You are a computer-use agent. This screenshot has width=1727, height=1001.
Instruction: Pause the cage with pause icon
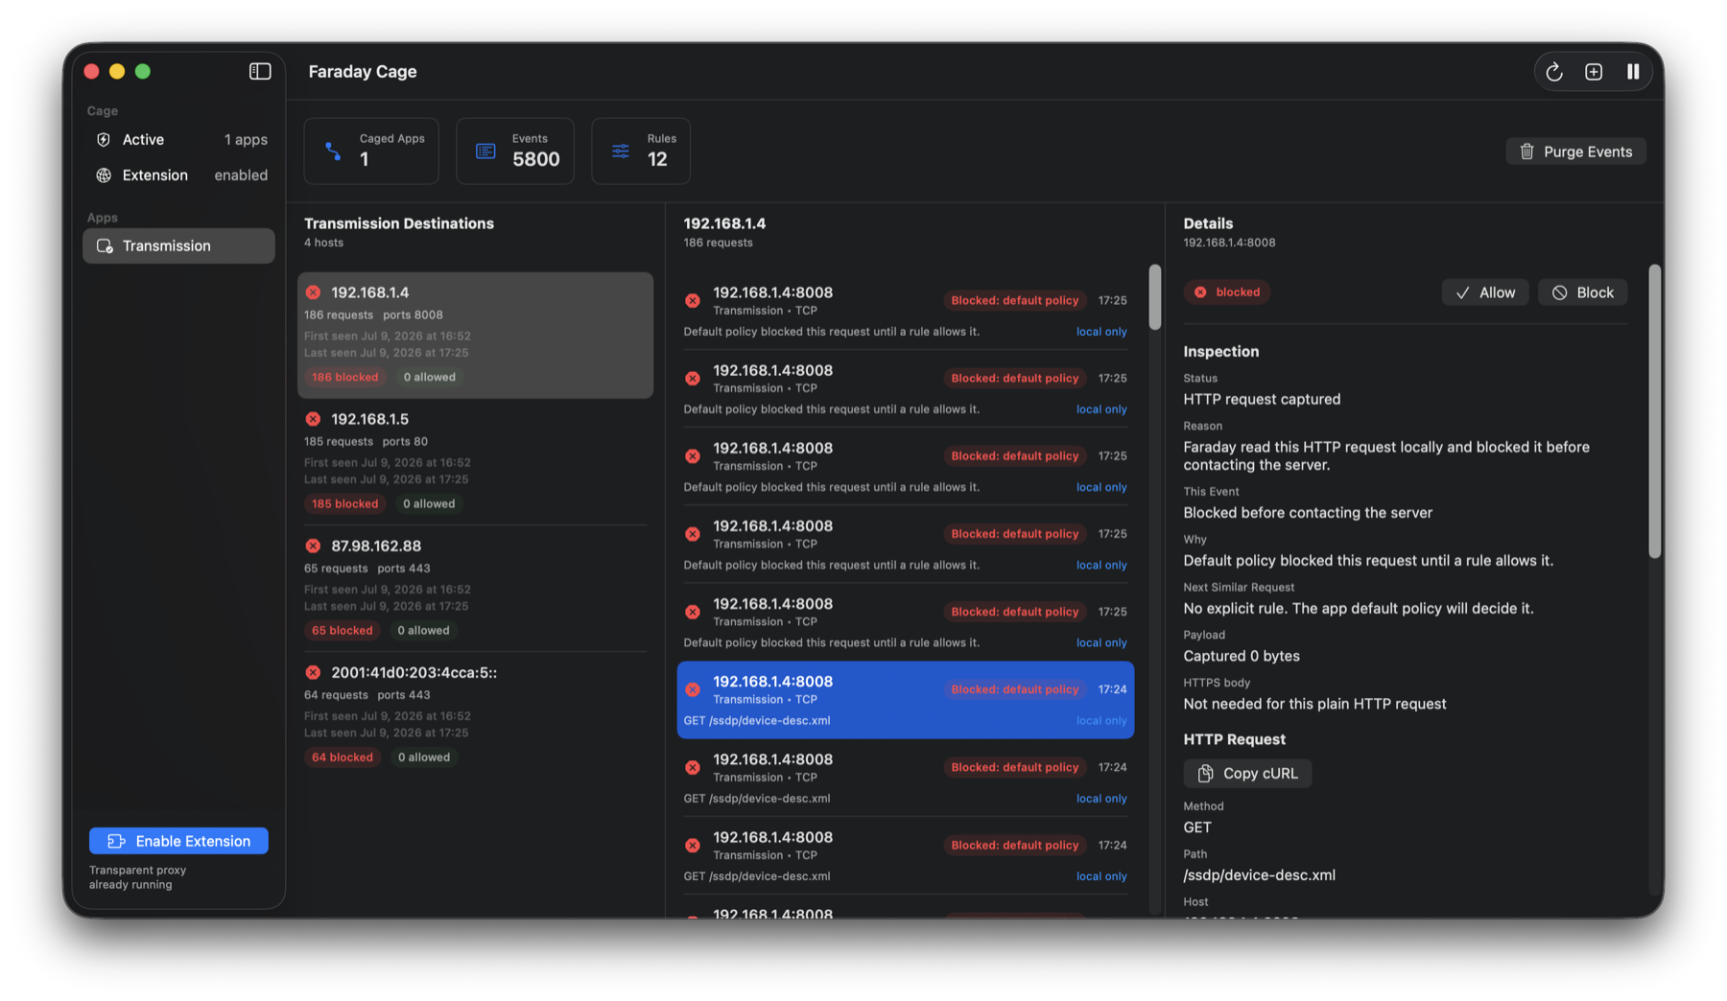tap(1633, 71)
